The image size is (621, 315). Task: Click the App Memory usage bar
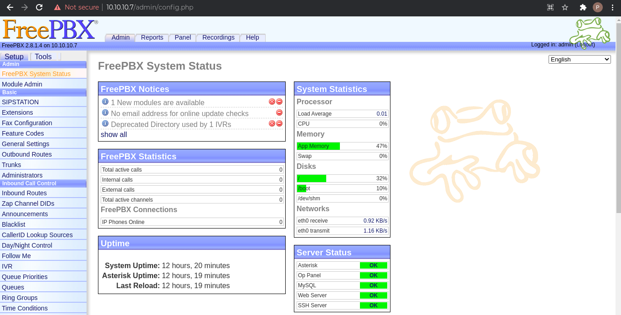[x=343, y=146]
